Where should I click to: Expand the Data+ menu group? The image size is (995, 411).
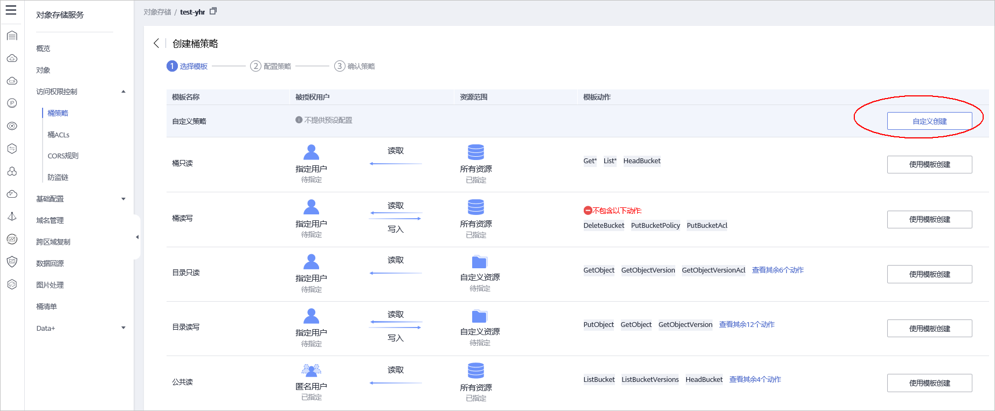pyautogui.click(x=123, y=328)
